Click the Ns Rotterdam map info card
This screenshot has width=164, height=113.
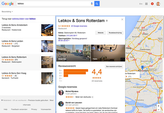click(x=132, y=75)
